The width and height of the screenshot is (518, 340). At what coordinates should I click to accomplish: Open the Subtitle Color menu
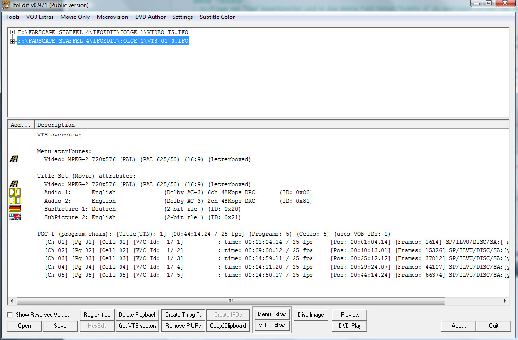(217, 17)
